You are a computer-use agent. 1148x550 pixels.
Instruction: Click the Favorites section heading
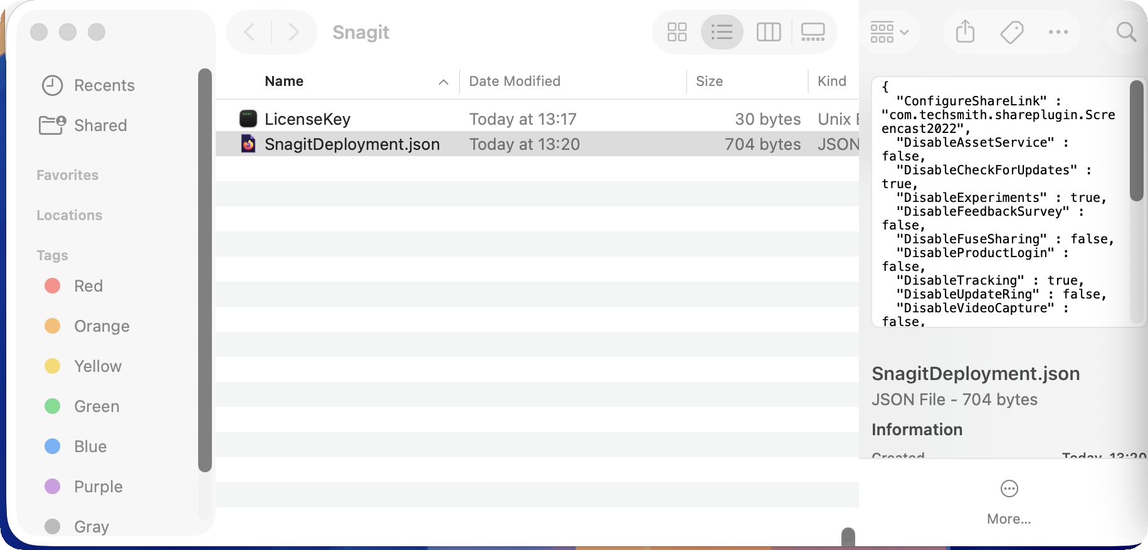point(67,176)
